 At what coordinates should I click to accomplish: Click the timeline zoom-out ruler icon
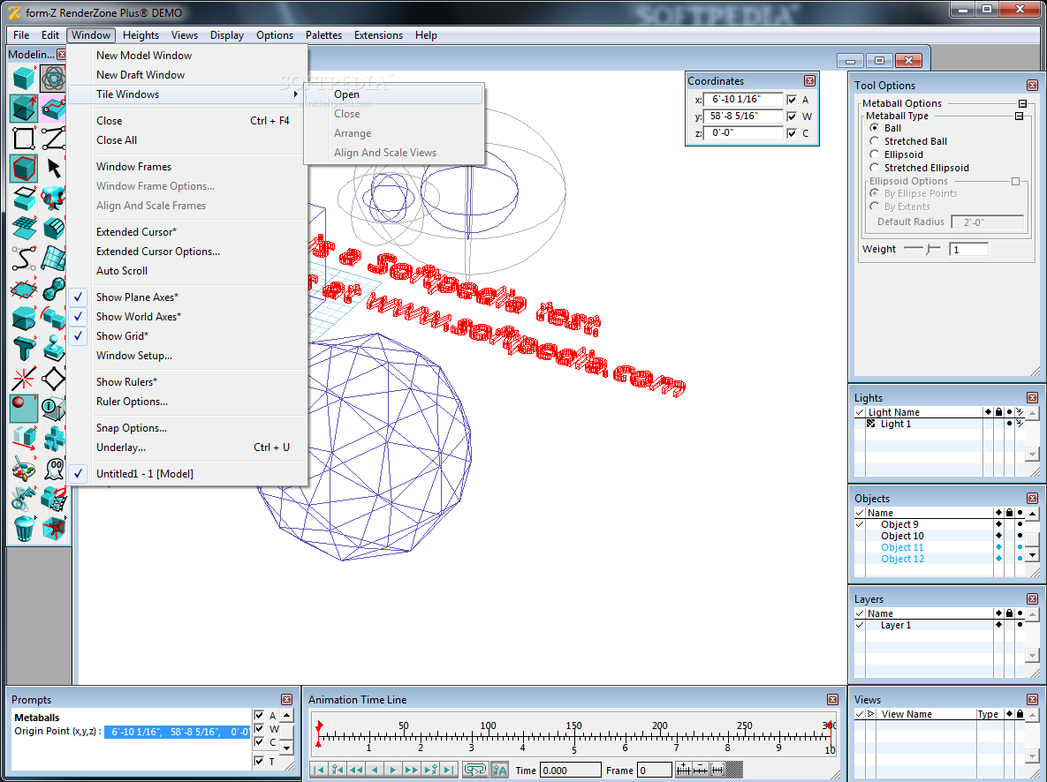pyautogui.click(x=700, y=770)
